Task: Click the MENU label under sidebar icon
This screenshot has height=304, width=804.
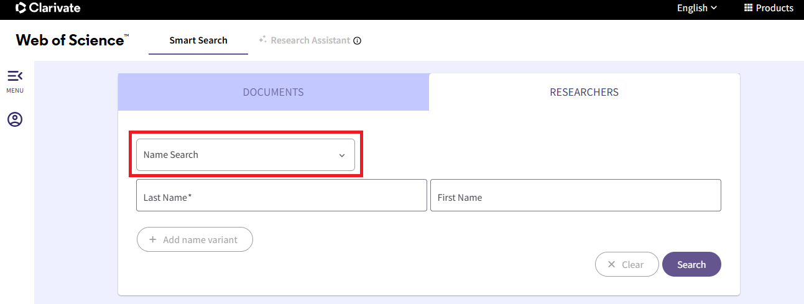Action: click(15, 91)
